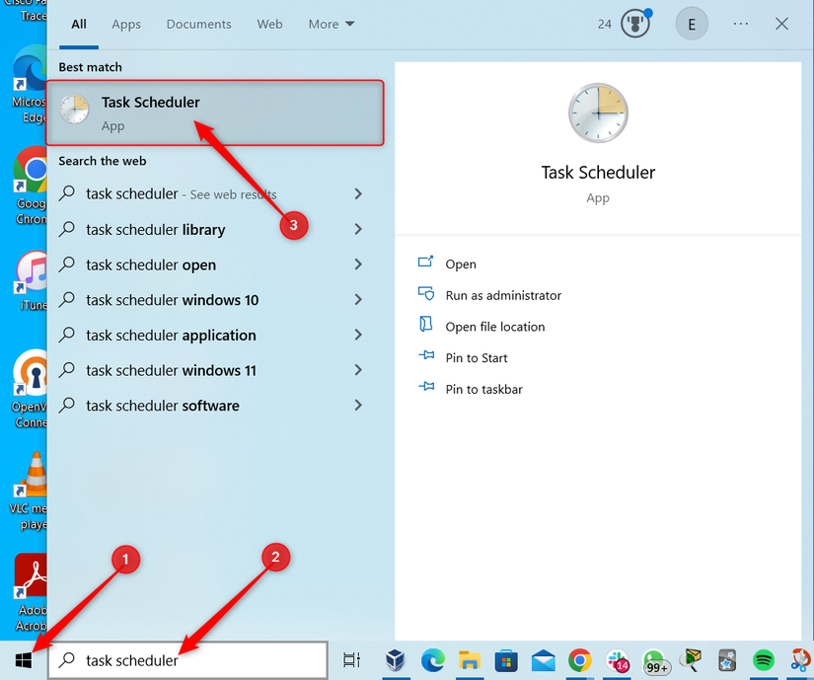Image resolution: width=814 pixels, height=680 pixels.
Task: Expand the More search filters menu
Action: click(332, 24)
